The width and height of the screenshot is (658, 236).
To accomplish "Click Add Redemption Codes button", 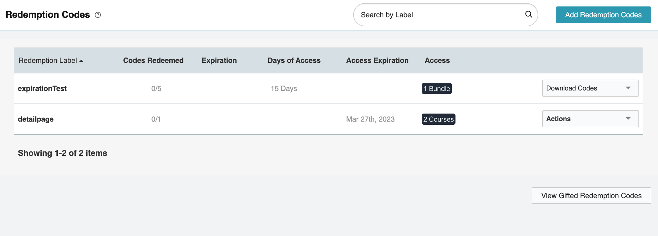I will [x=603, y=15].
